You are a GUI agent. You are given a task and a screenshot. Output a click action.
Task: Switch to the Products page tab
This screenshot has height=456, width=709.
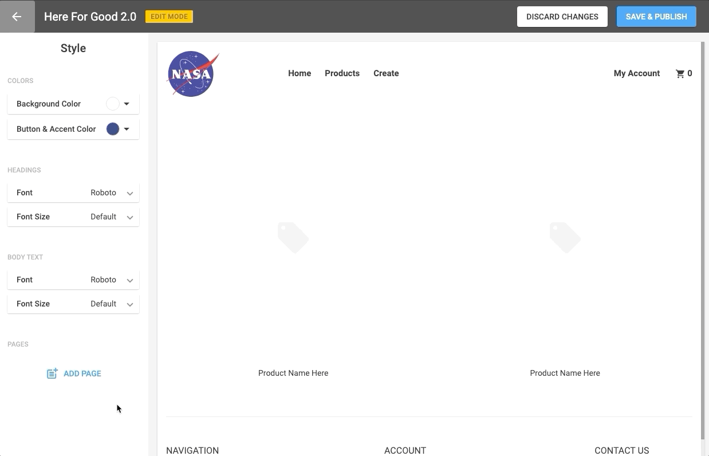point(342,73)
